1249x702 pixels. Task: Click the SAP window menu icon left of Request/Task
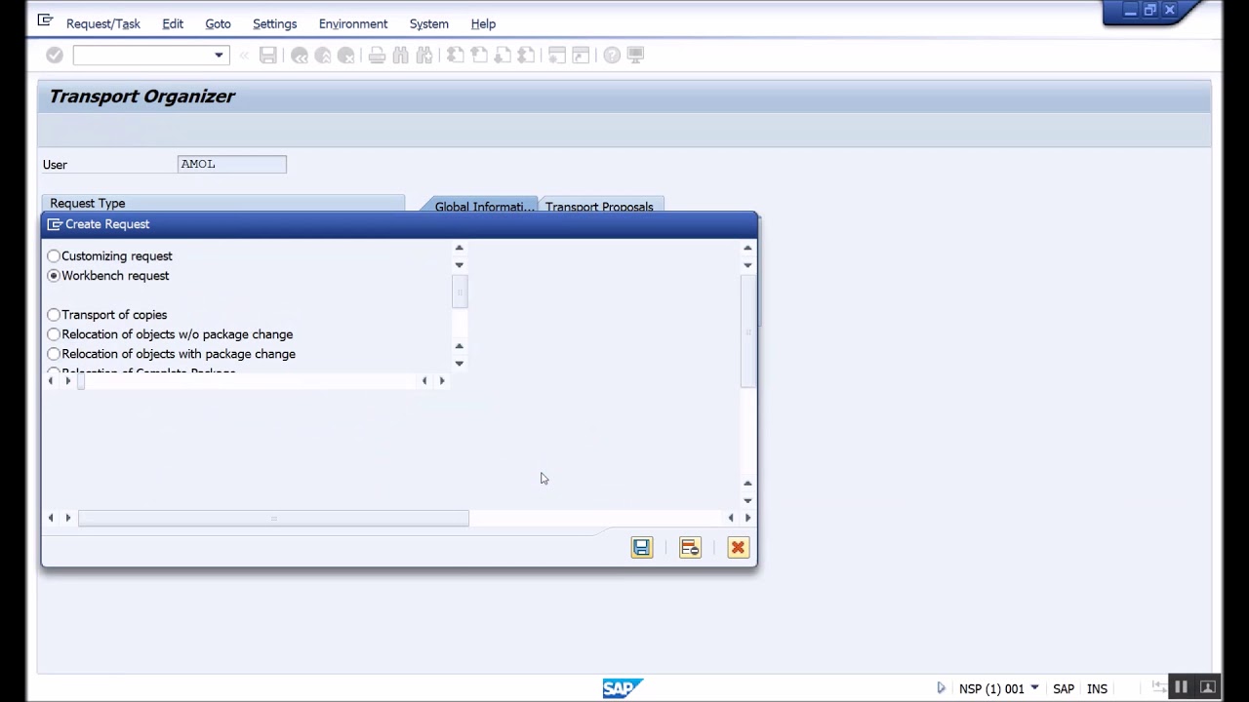pyautogui.click(x=45, y=20)
